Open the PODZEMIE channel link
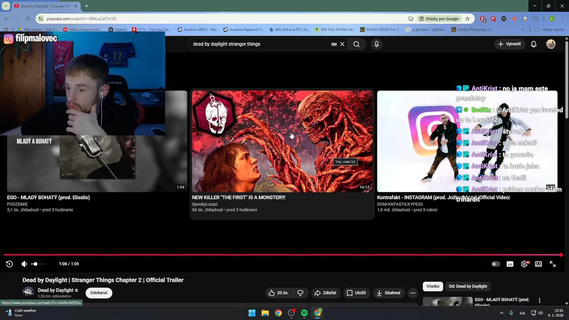 coord(17,204)
